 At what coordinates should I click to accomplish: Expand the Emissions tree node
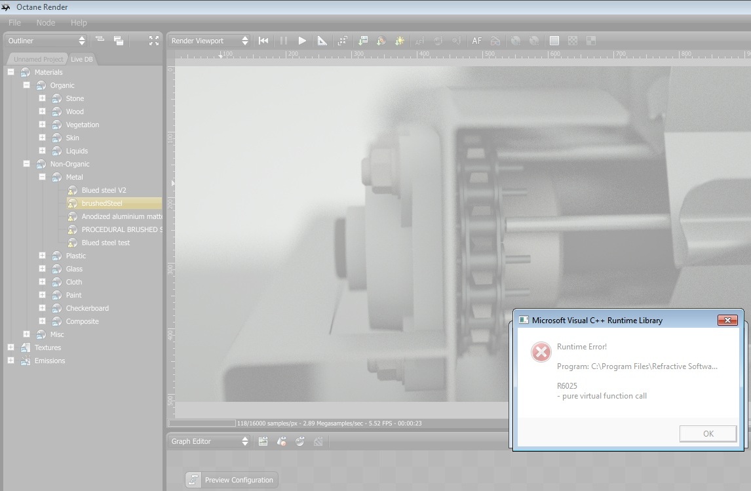point(10,360)
